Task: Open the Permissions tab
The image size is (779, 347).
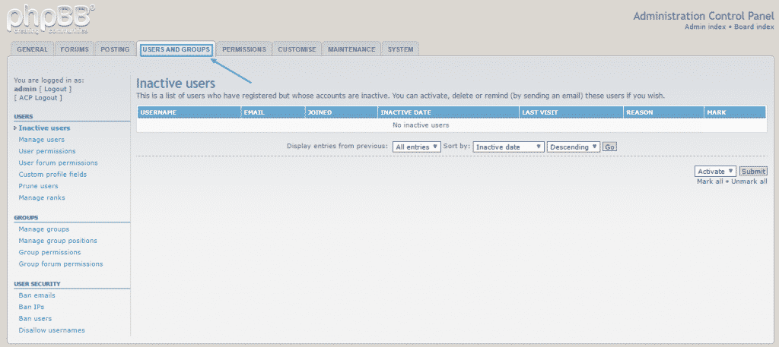Action: (244, 49)
